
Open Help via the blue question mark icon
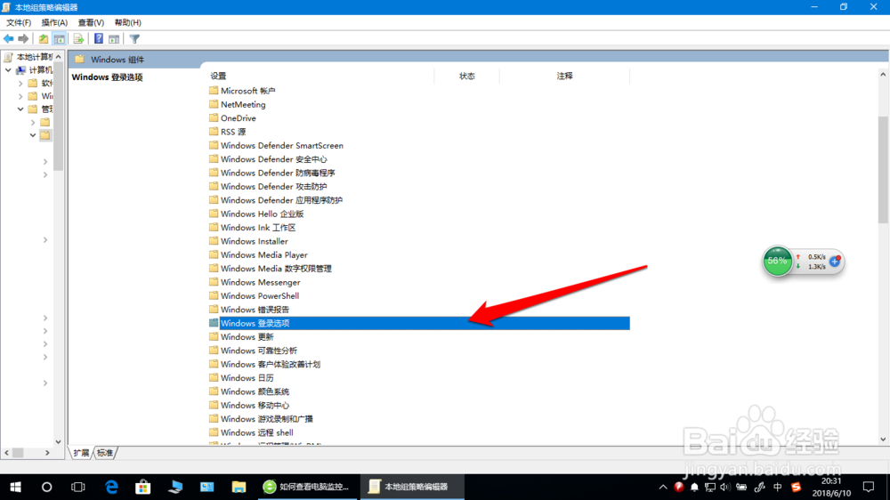point(99,38)
